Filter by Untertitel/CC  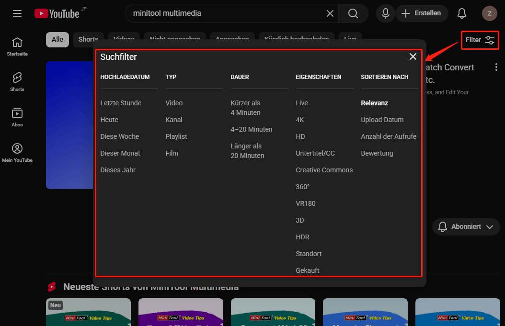click(x=315, y=153)
